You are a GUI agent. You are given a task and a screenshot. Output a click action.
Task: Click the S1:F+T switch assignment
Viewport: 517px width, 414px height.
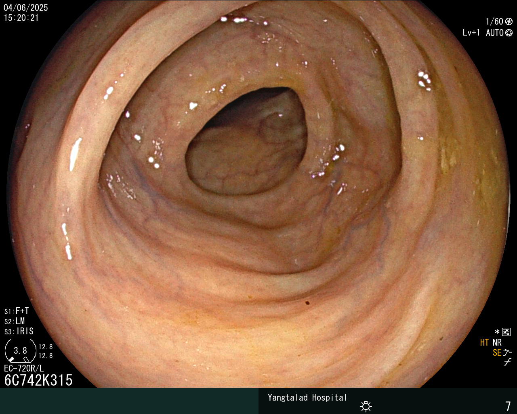click(17, 311)
